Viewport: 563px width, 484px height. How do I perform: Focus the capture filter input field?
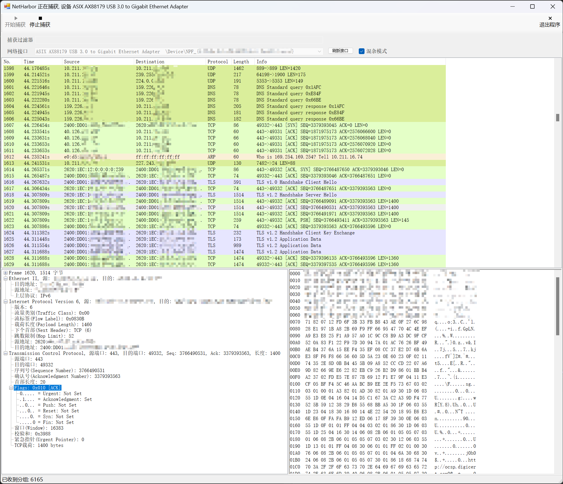click(179, 40)
